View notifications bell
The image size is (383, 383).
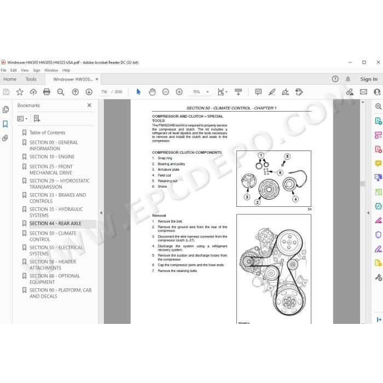(348, 79)
